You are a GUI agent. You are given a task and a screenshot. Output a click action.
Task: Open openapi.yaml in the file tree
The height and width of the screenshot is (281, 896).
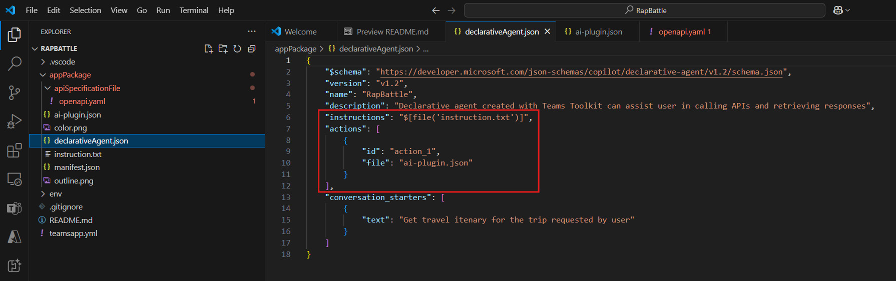82,101
